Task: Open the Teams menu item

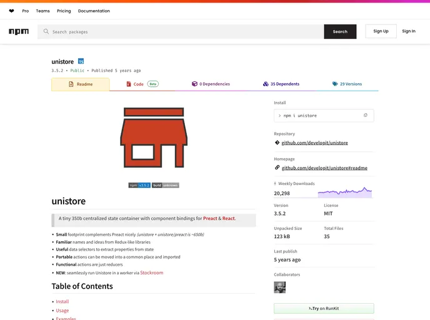Action: tap(42, 11)
